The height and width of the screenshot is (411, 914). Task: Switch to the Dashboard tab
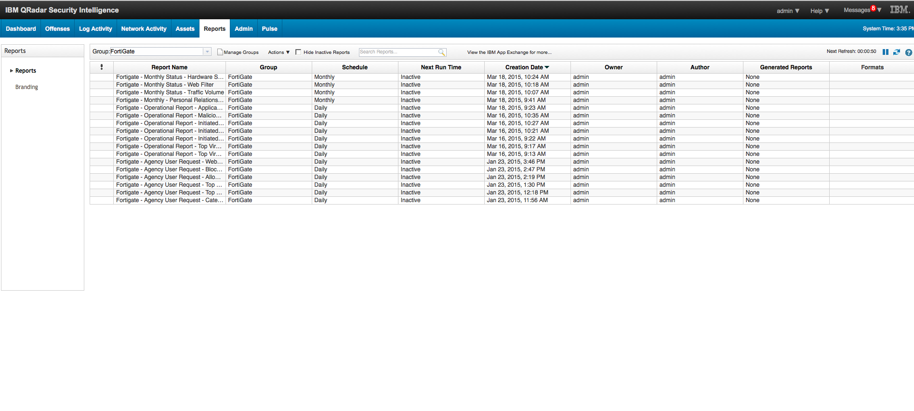coord(21,29)
